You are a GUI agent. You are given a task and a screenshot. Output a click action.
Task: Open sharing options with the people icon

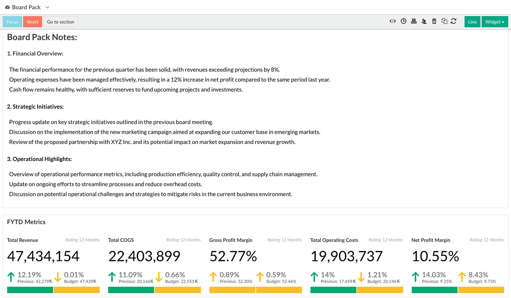(x=424, y=21)
